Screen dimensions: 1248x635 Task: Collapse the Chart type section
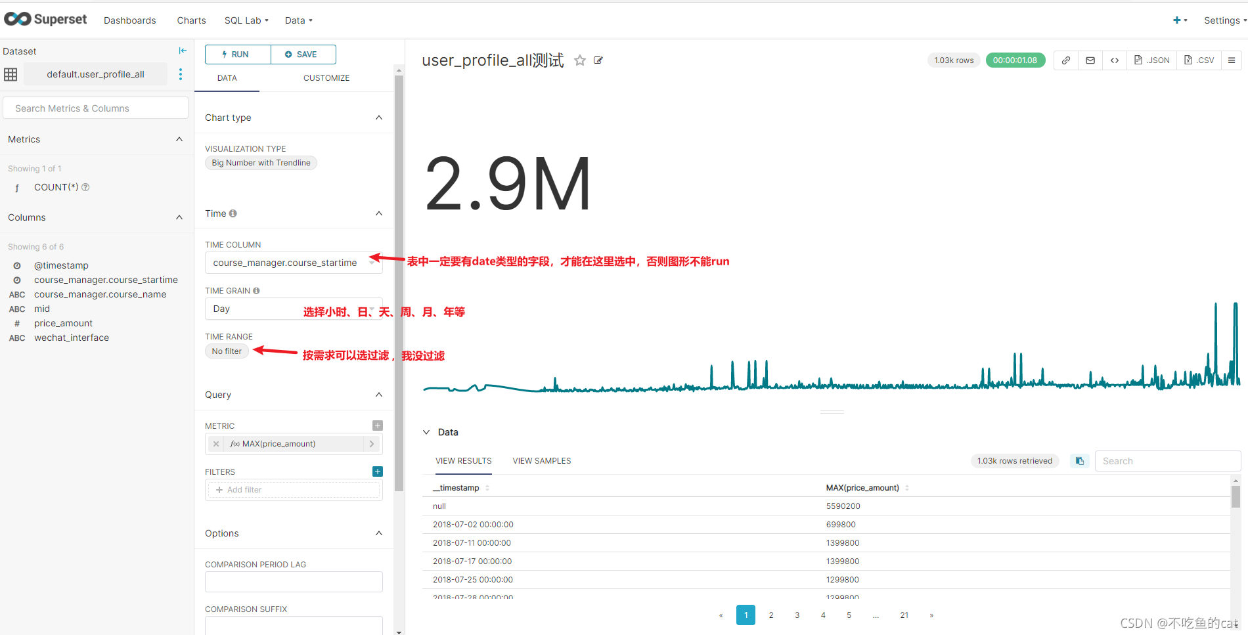coord(379,118)
